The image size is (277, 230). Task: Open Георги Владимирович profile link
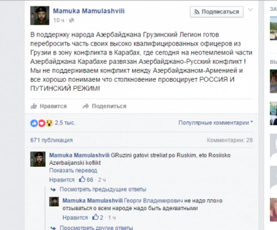[x=153, y=201]
